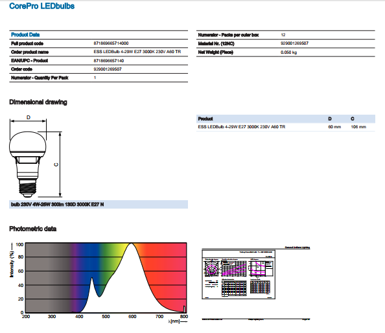The height and width of the screenshot is (333, 385).
Task: Click the 80 tick on the intensity axis
Action: pos(21,257)
